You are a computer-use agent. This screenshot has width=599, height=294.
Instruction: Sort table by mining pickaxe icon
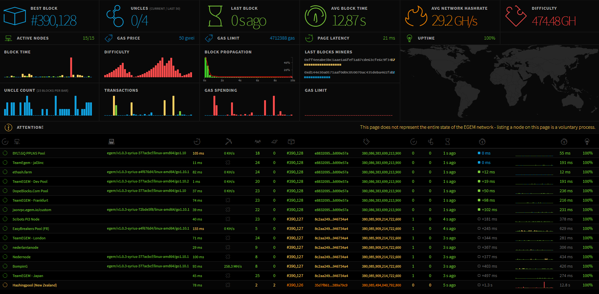(x=229, y=142)
